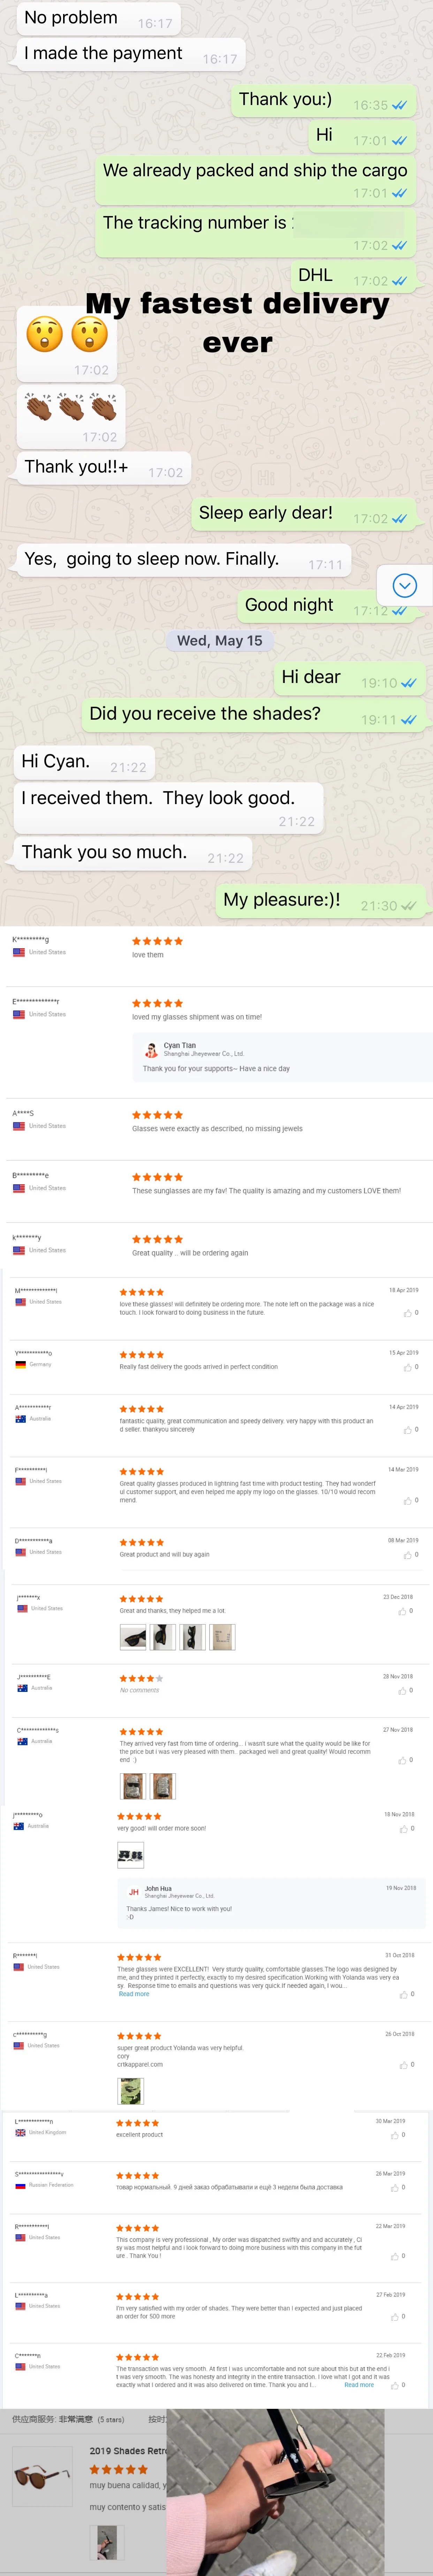Expand Read more on 22 Feb 2019 review
Viewport: 433px width, 2576px height.
pos(359,2384)
